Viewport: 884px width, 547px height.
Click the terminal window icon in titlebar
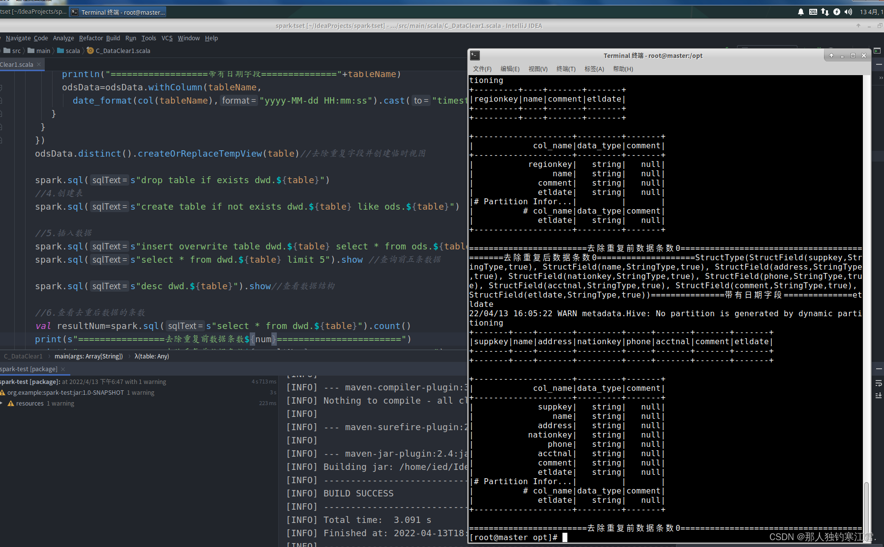[x=474, y=55]
